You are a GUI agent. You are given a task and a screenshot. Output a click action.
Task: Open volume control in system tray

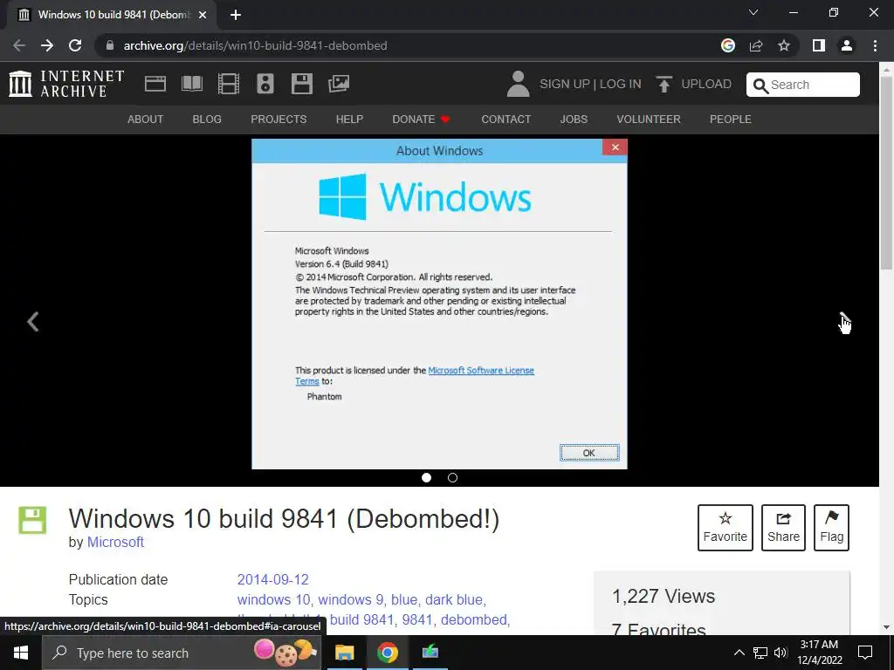[x=781, y=653]
